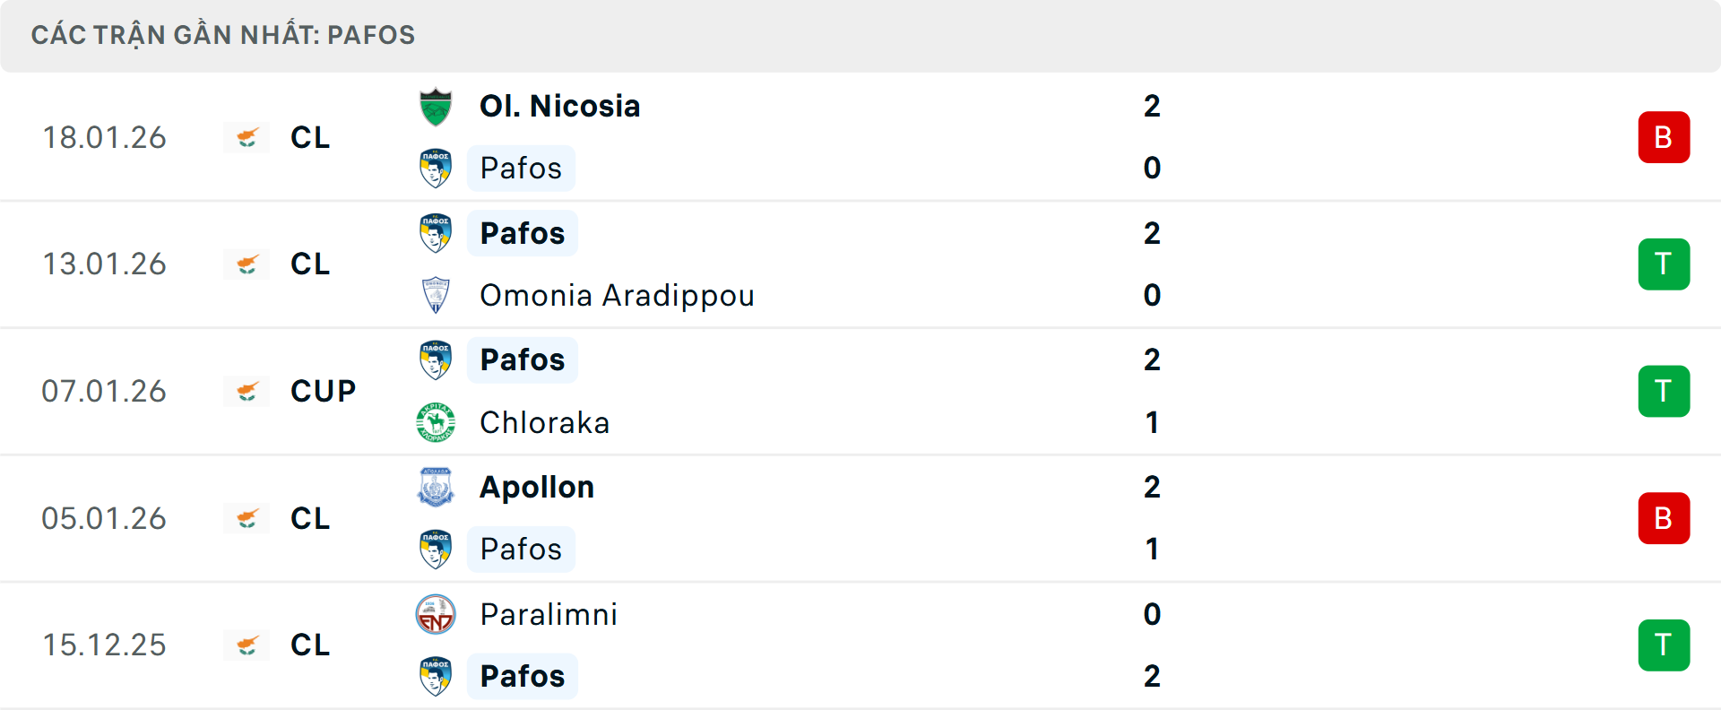Select the Chloraka team name

[544, 422]
